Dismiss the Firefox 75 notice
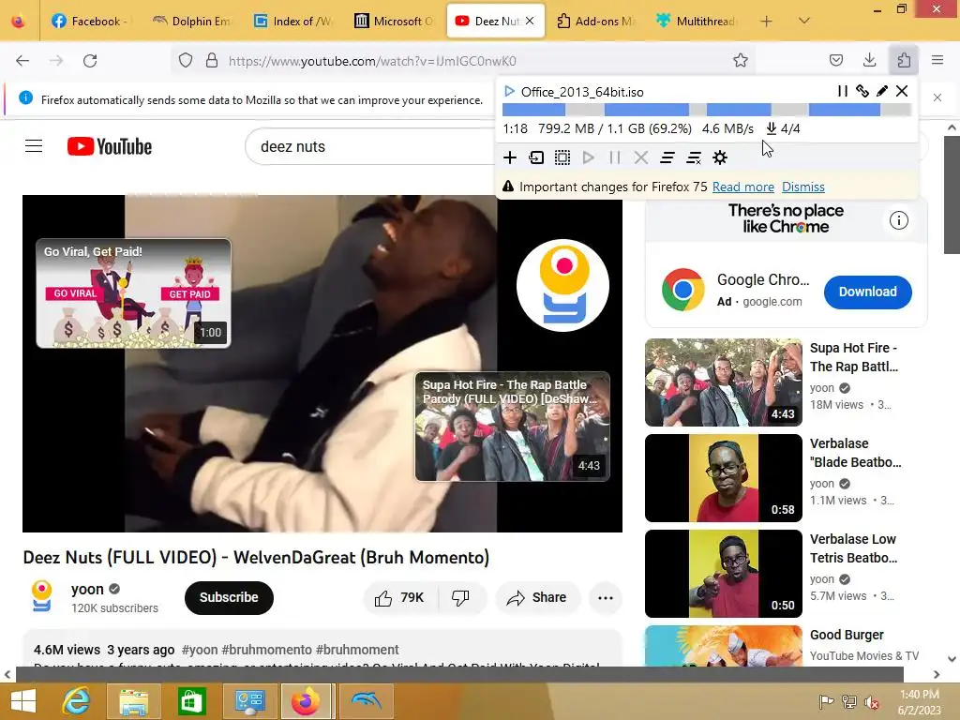Image resolution: width=960 pixels, height=720 pixels. [x=803, y=187]
